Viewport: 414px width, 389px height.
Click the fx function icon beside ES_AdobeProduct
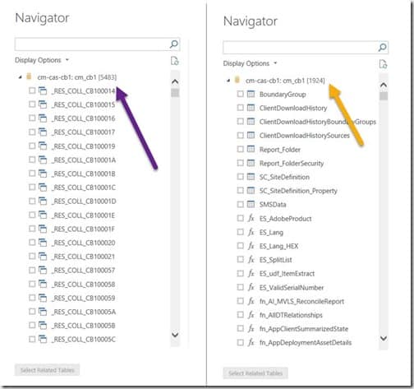[251, 218]
